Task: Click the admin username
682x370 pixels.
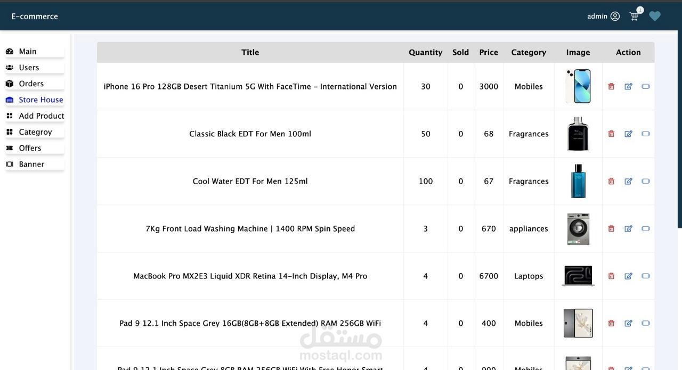Action: [x=597, y=17]
